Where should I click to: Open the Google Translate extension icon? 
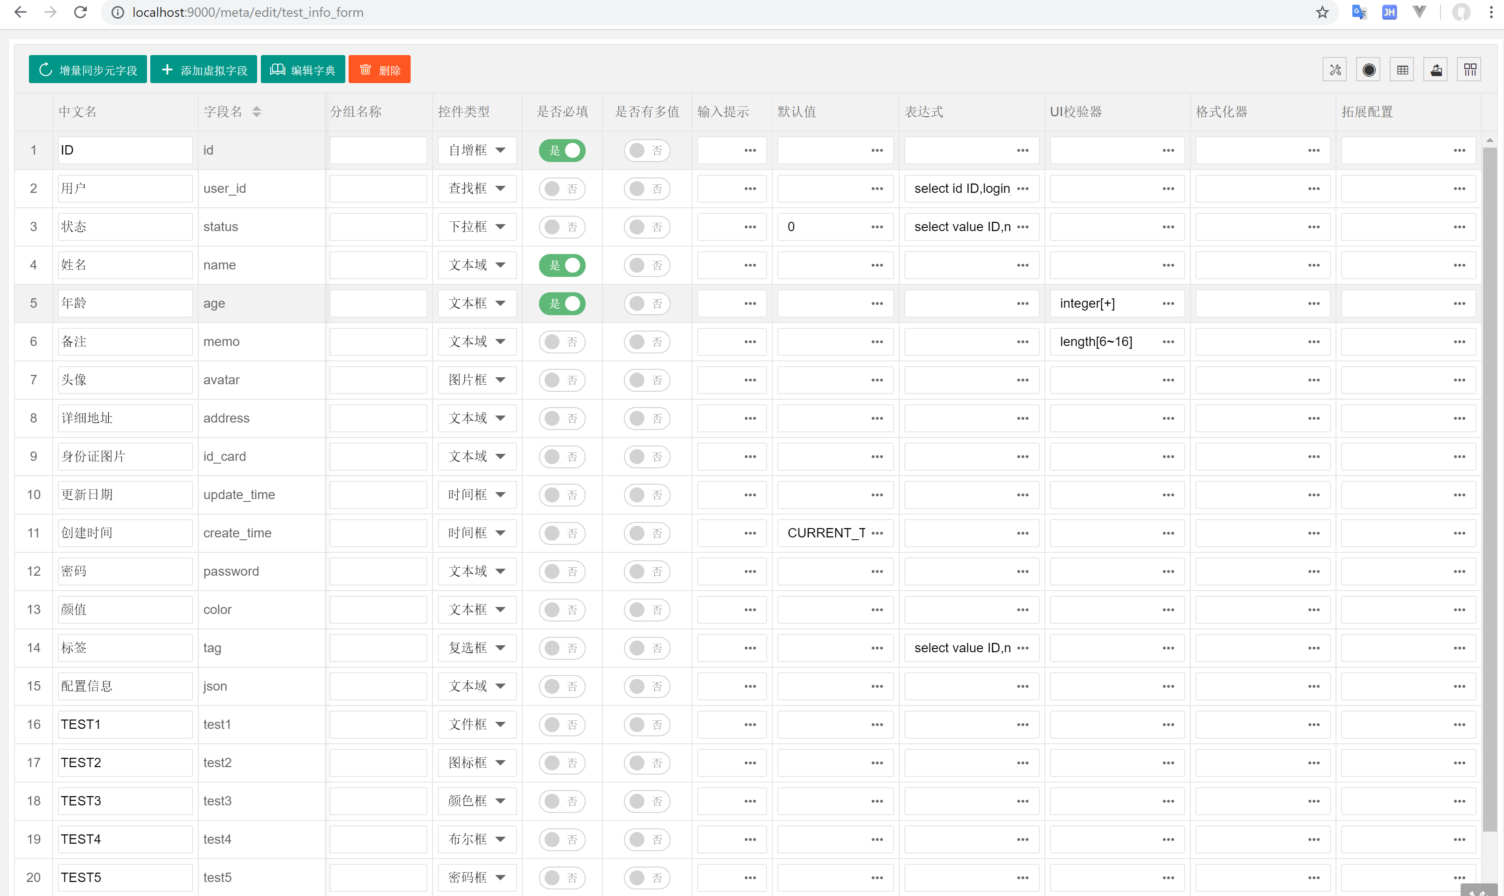coord(1358,12)
